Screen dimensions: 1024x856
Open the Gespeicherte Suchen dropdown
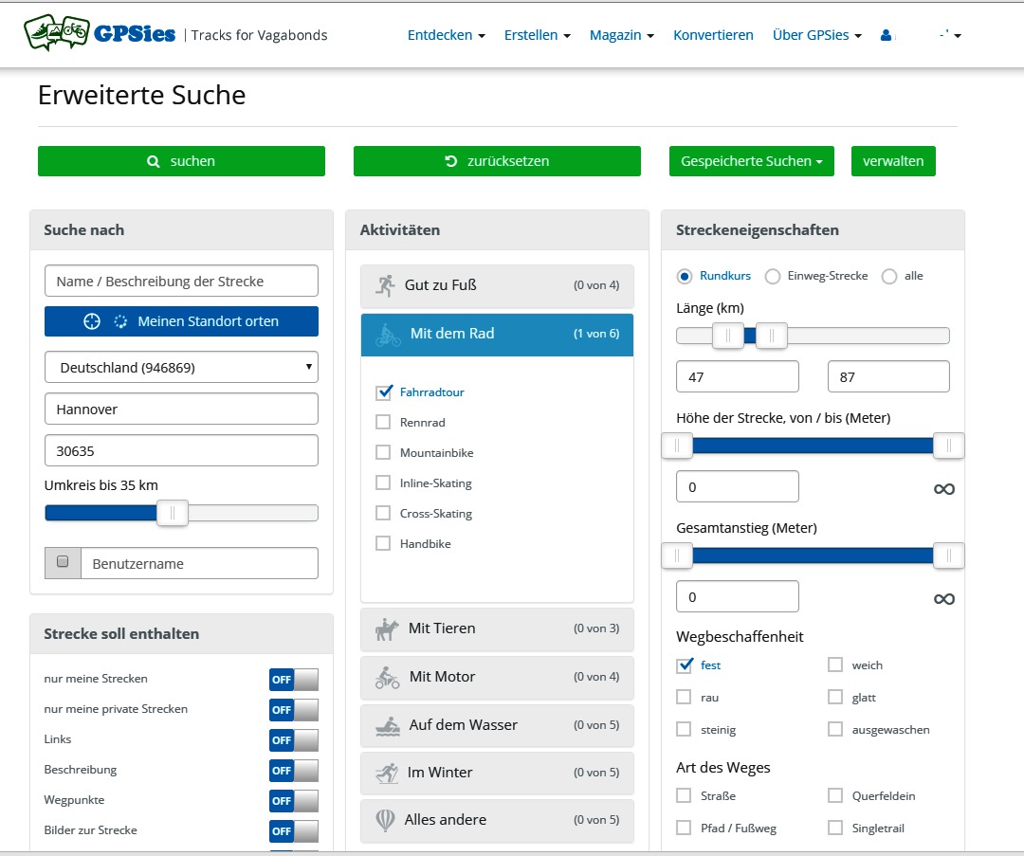tap(751, 161)
